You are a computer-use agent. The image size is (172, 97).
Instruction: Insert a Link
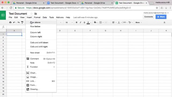pyautogui.click(x=41, y=81)
